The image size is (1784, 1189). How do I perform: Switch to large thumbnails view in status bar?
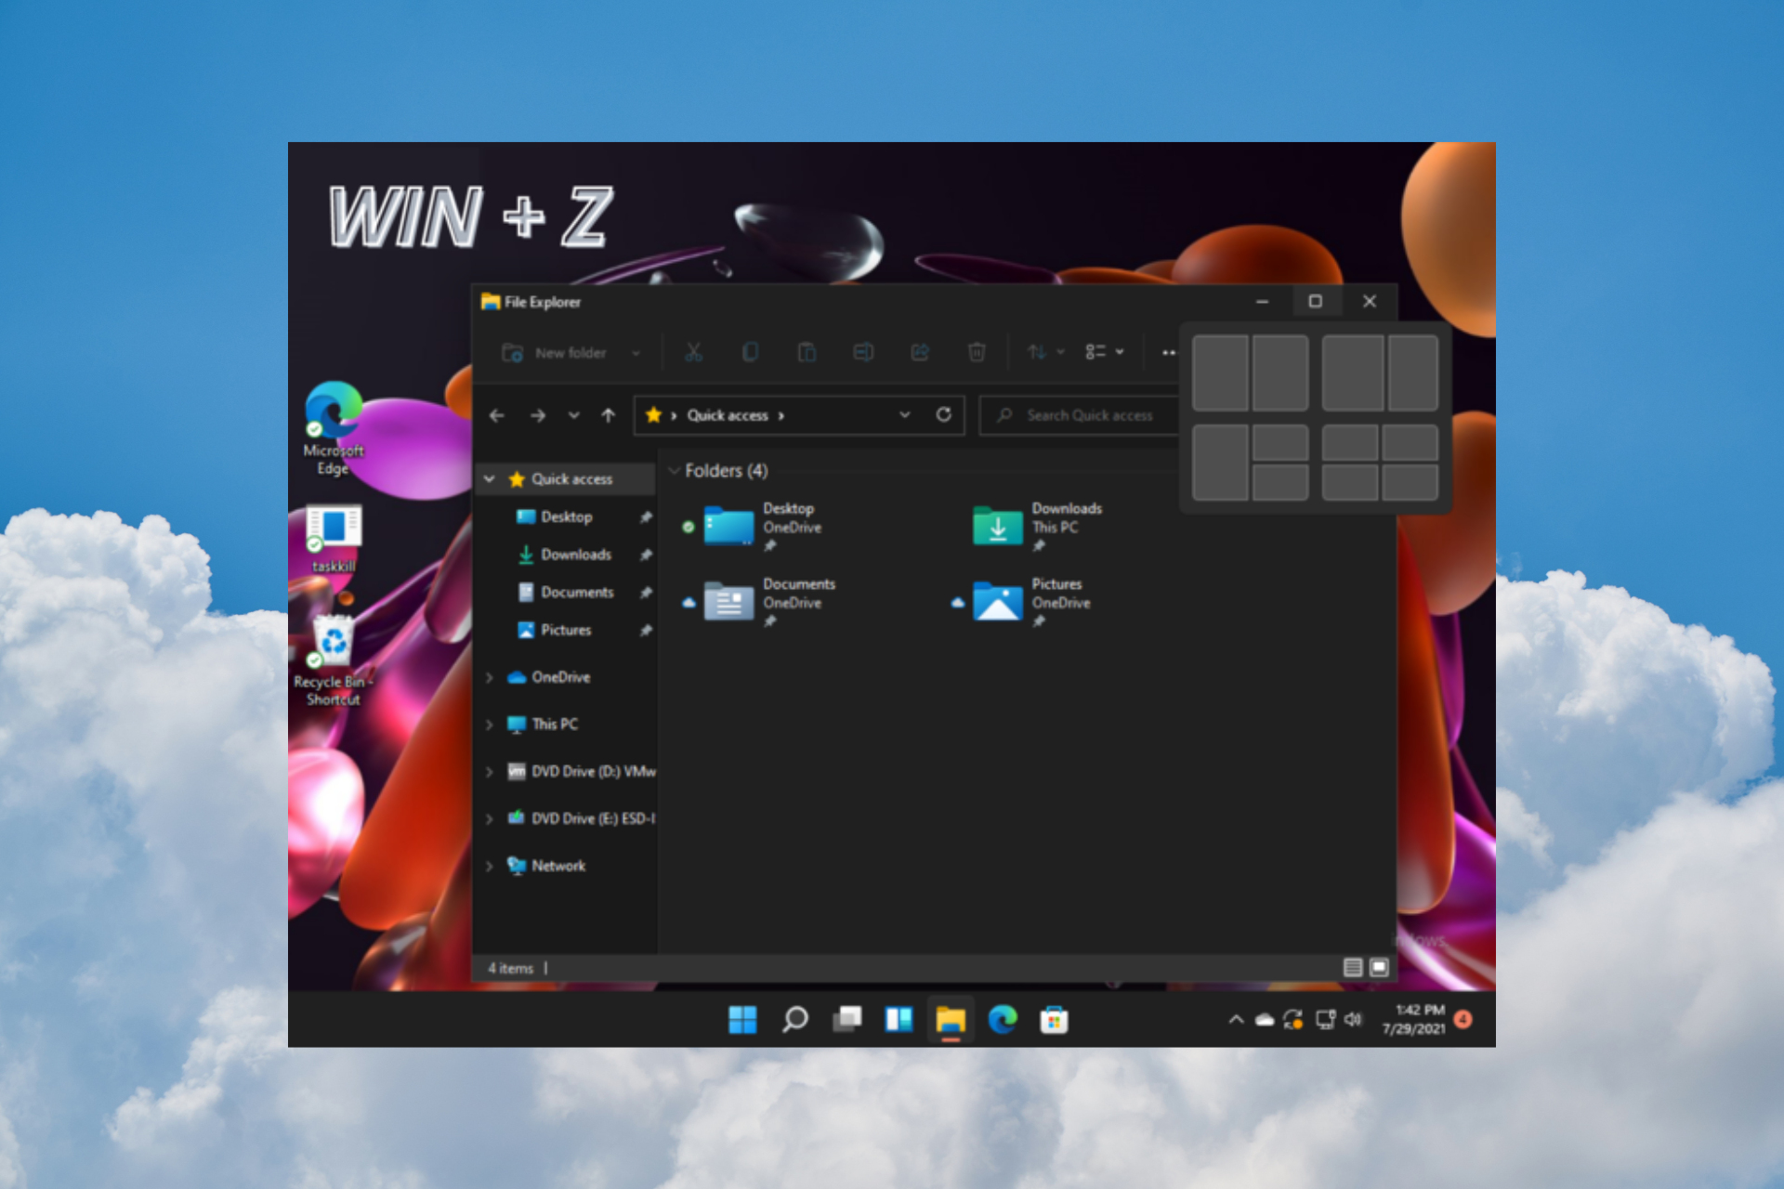pyautogui.click(x=1380, y=968)
